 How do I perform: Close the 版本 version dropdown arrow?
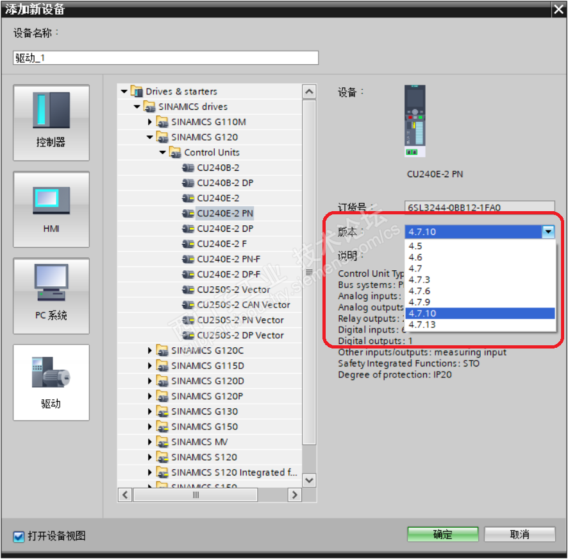pos(548,232)
